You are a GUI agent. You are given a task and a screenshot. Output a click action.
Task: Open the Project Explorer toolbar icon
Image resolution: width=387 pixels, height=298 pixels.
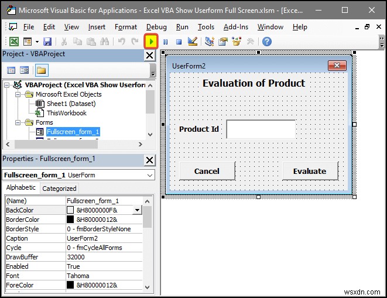point(209,42)
